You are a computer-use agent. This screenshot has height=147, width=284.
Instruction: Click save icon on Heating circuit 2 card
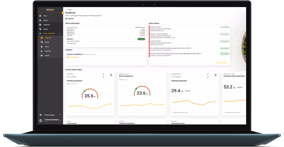[215, 75]
